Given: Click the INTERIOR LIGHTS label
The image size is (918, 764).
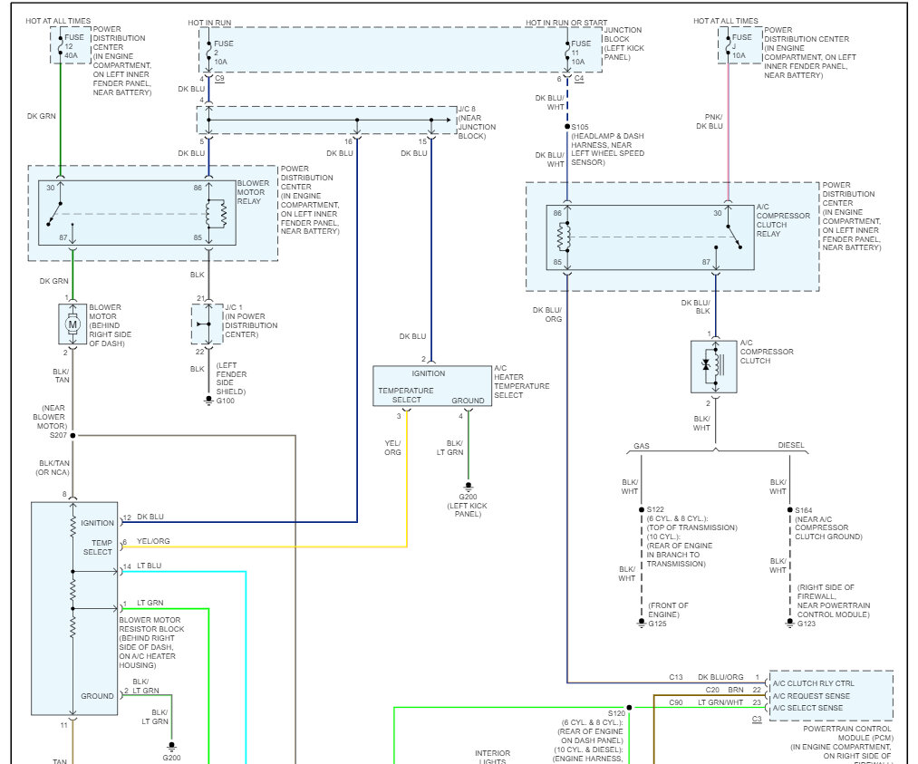Looking at the screenshot, I should tap(492, 757).
